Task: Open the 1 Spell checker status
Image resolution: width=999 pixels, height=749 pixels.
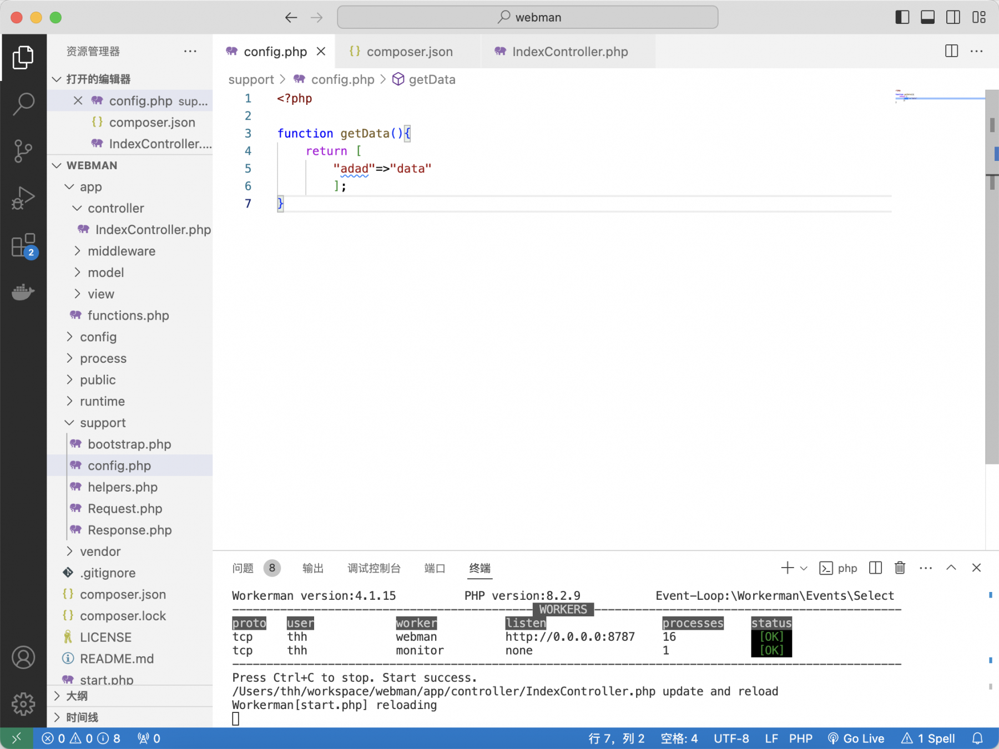Action: (928, 738)
